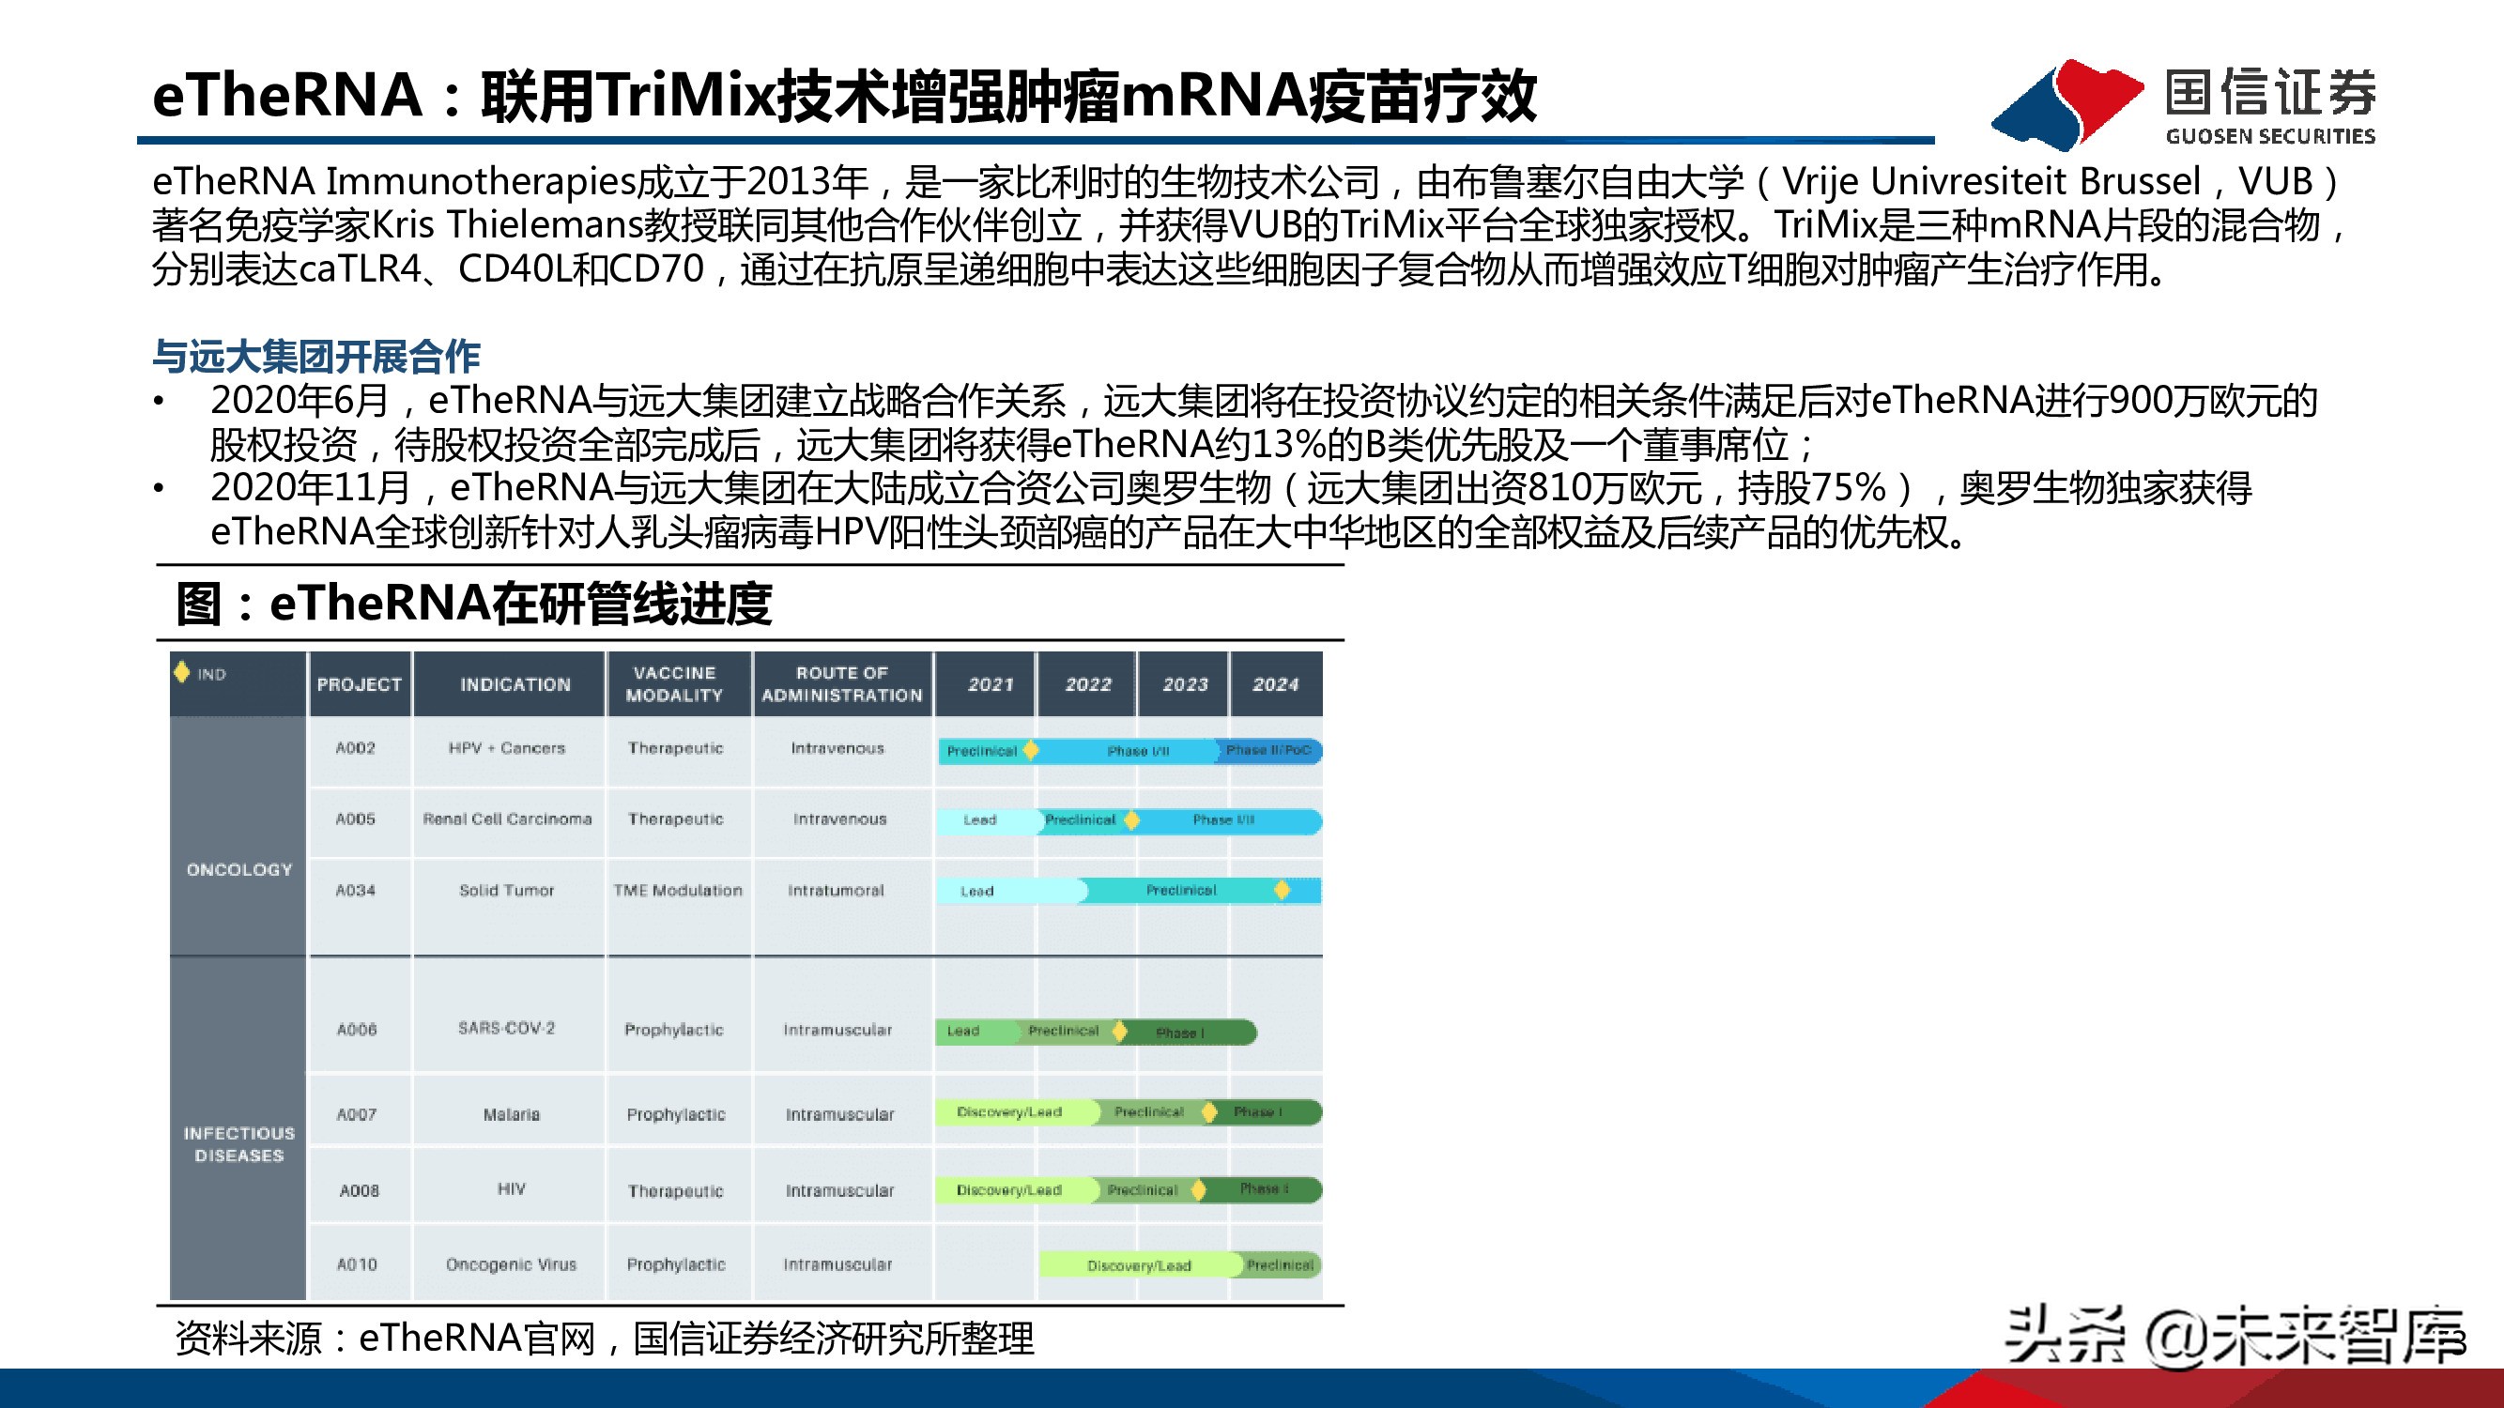2504x1408 pixels.
Task: Click the A008 row IND diamond marker
Action: tap(1200, 1189)
